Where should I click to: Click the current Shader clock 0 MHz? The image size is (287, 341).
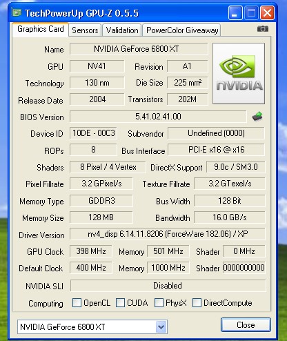coord(244,251)
